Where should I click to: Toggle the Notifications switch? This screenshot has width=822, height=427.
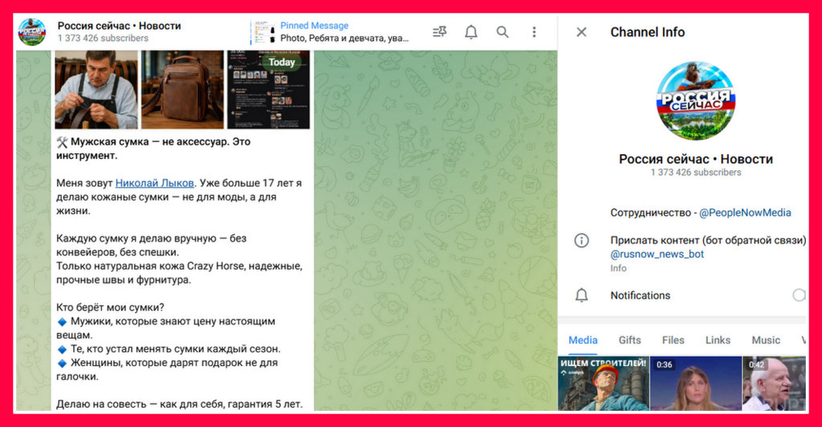click(799, 295)
